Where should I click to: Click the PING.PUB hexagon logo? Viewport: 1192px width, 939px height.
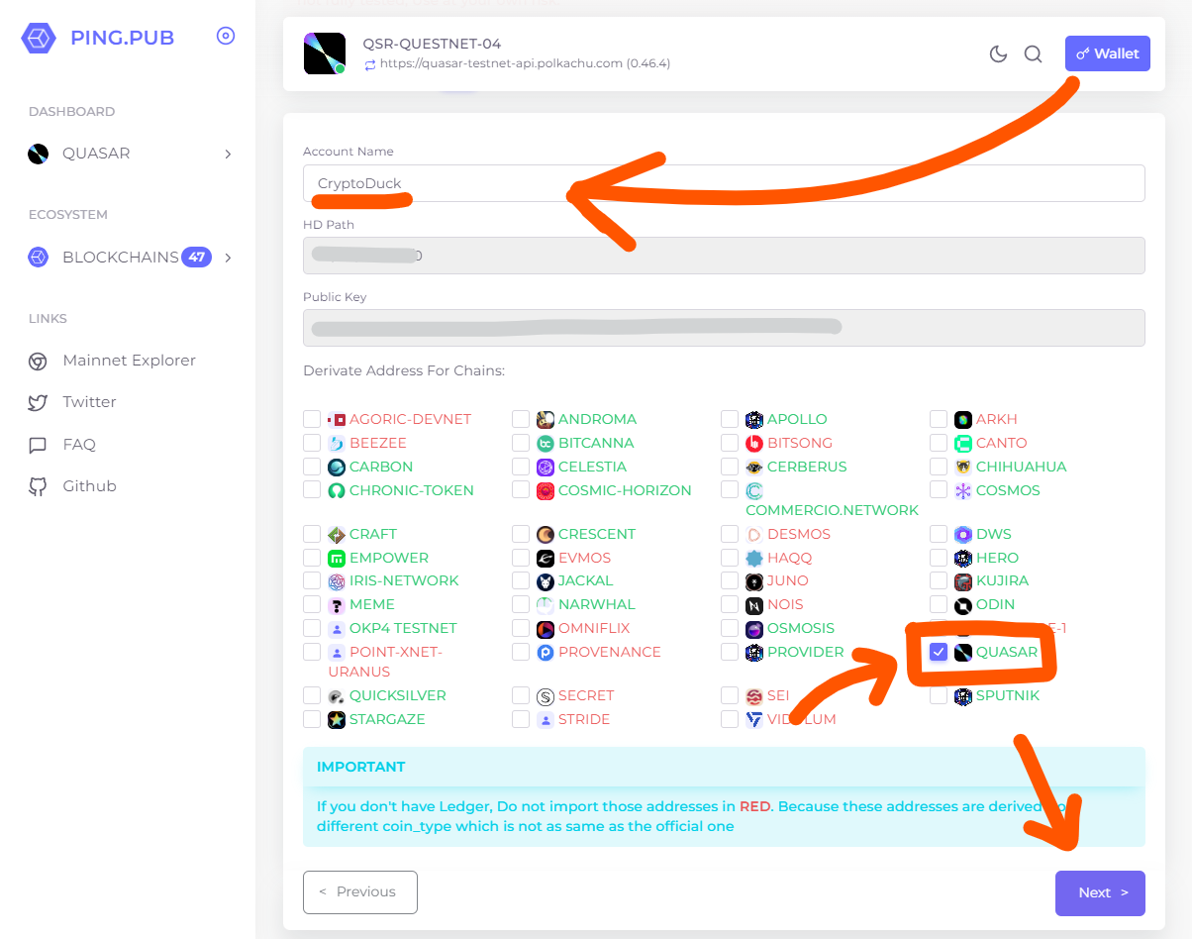tap(39, 39)
